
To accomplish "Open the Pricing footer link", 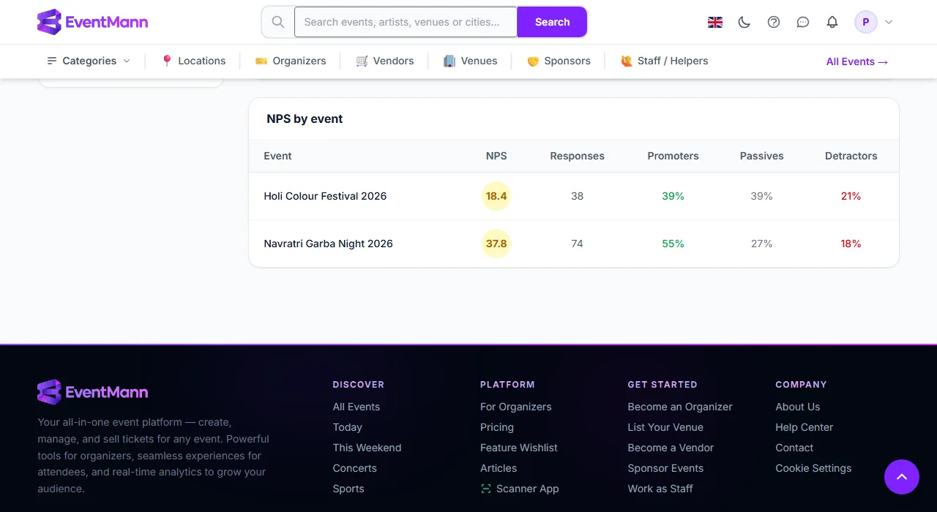I will [x=497, y=427].
